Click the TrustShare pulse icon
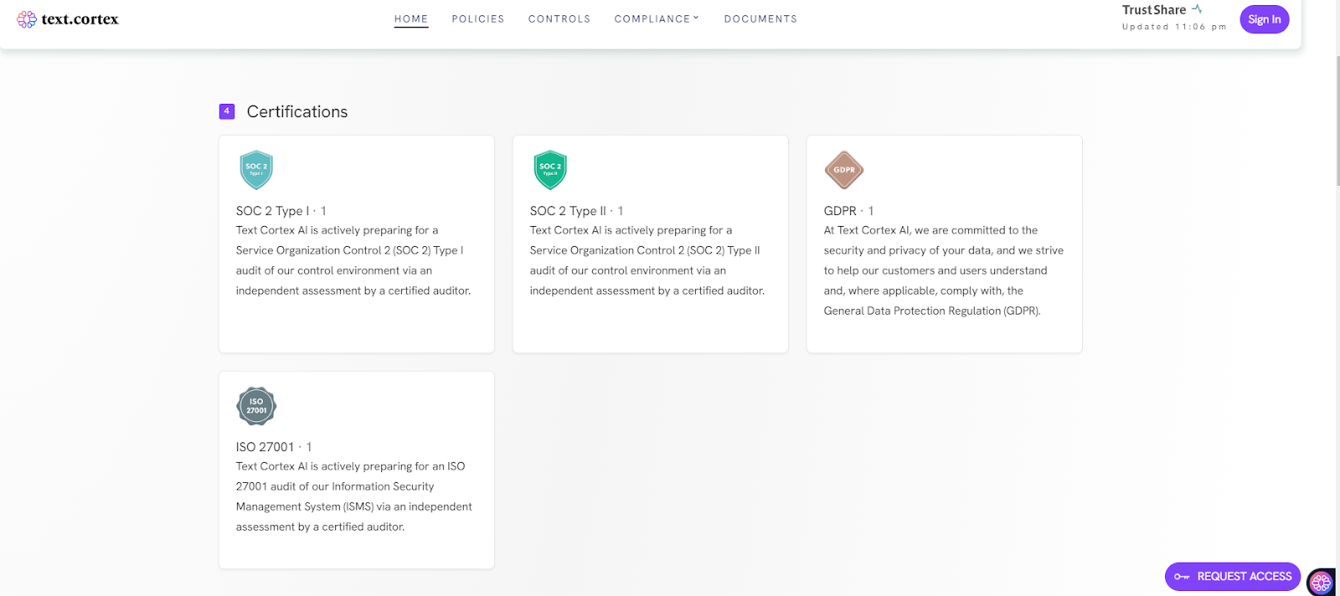The width and height of the screenshot is (1340, 596). pos(1197,9)
